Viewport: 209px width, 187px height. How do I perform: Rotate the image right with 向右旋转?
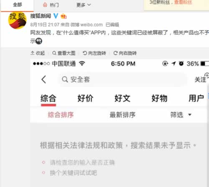coord(125,53)
